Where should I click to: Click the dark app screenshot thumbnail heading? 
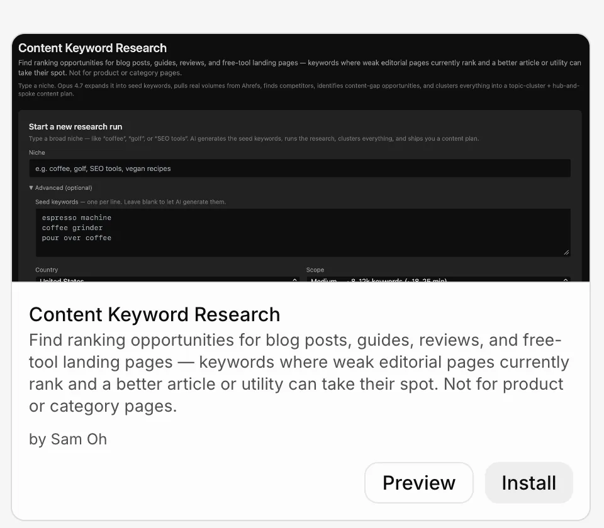click(92, 48)
